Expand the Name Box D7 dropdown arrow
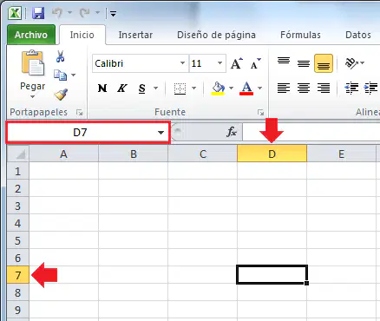This screenshot has height=321, width=380. pos(161,133)
